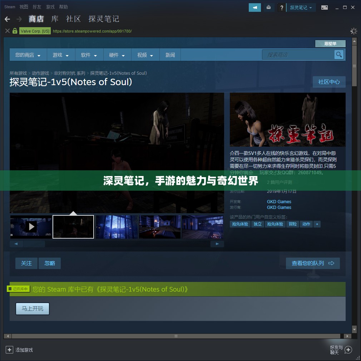This screenshot has height=361, width=361.
Task: Click the question mark help icon
Action: coord(281,8)
